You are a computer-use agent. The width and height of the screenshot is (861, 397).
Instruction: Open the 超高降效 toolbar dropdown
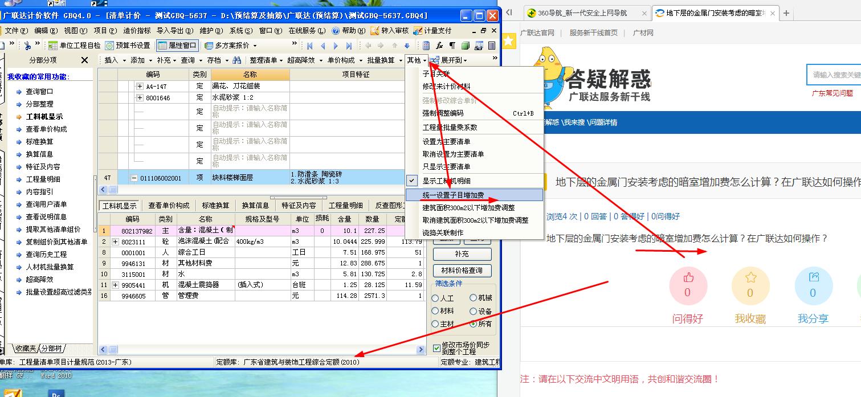tap(304, 60)
